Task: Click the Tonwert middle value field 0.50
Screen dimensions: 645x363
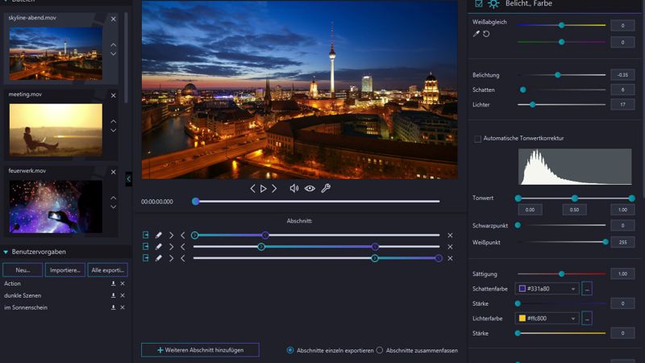Action: tap(574, 210)
